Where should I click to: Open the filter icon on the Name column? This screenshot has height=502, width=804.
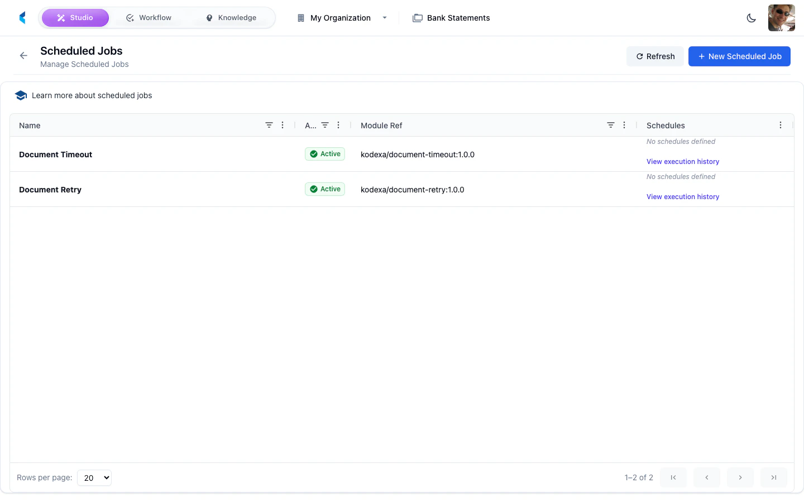click(269, 125)
